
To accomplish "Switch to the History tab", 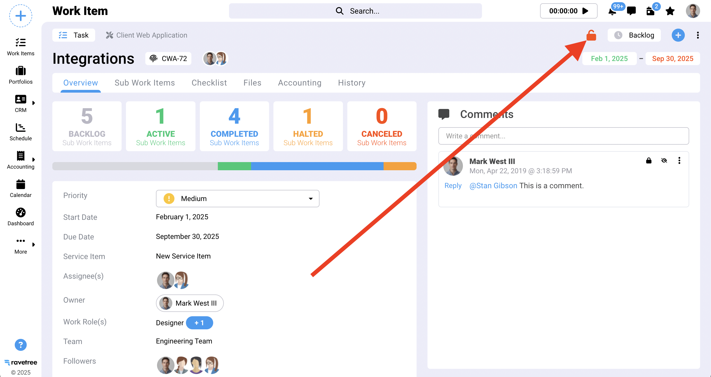I will point(352,83).
